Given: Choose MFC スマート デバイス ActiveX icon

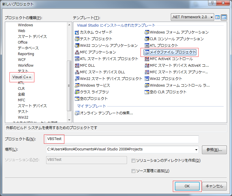Looking at the screenshot, I should click(x=147, y=66).
